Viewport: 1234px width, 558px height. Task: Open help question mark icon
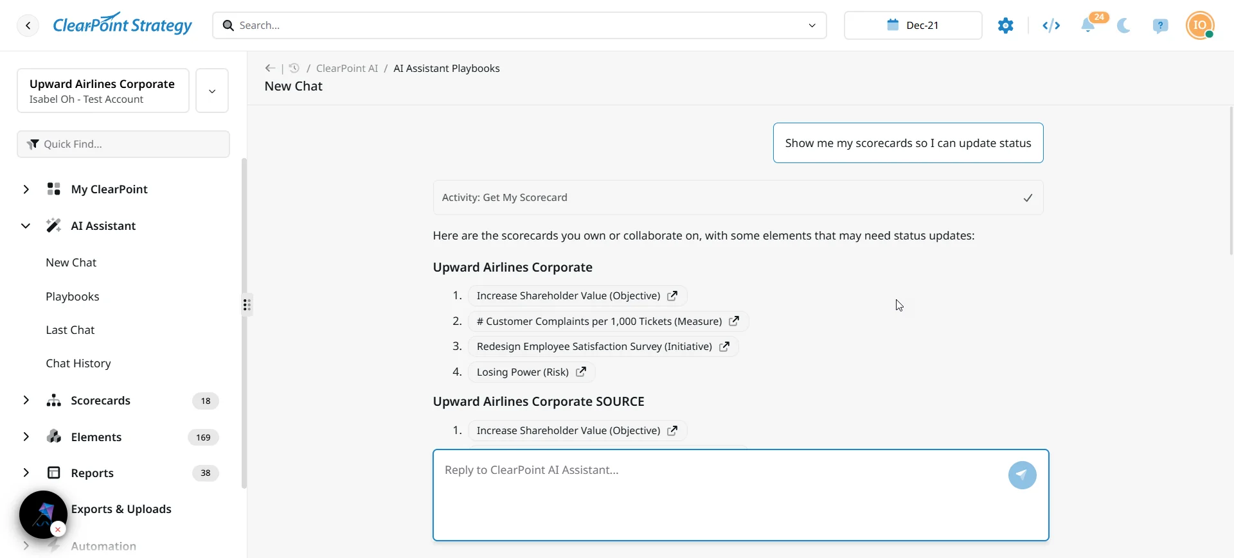(x=1160, y=26)
